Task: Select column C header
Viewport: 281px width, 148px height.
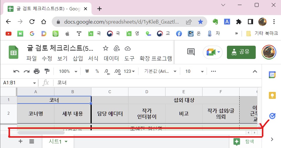Action: pos(110,92)
